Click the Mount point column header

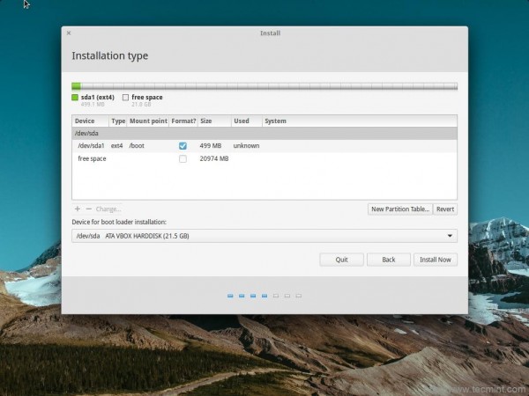[x=148, y=121]
